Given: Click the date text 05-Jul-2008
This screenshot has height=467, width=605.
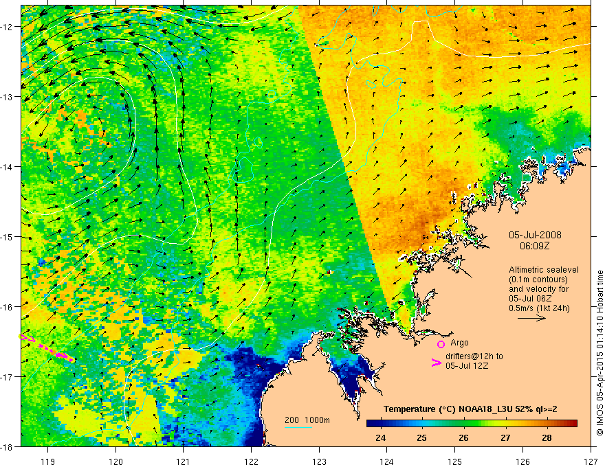Looking at the screenshot, I should point(535,235).
